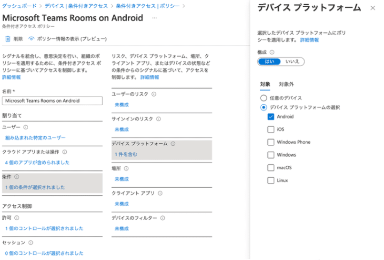Go to デバイス | 条件付きアクセス breadcrumb
Viewport: 384px width, 260px height.
(76, 6)
